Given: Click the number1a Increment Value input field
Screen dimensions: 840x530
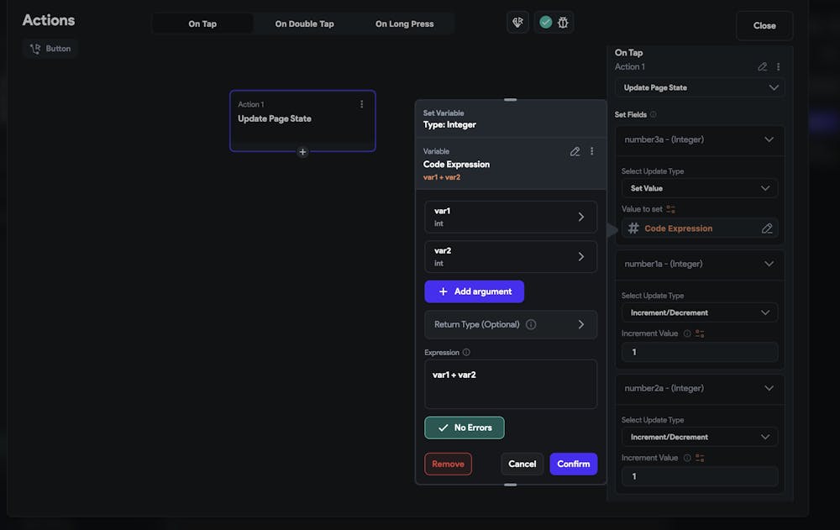Looking at the screenshot, I should point(700,351).
